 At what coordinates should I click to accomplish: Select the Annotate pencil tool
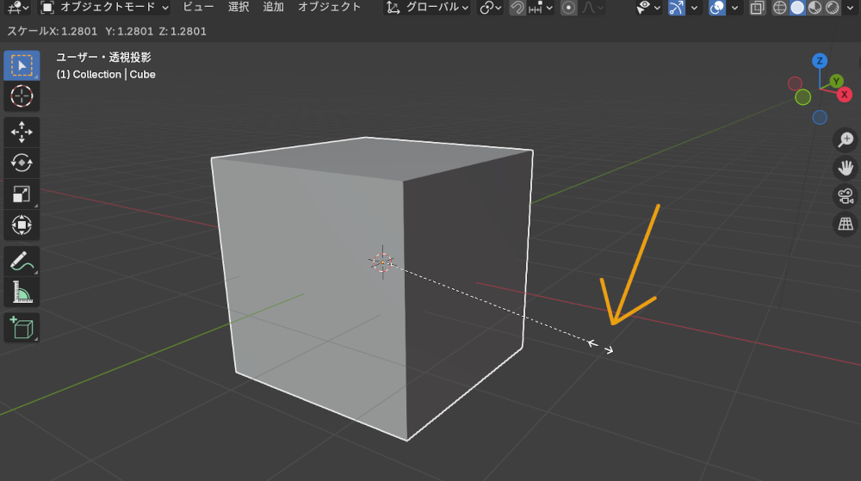click(x=22, y=261)
